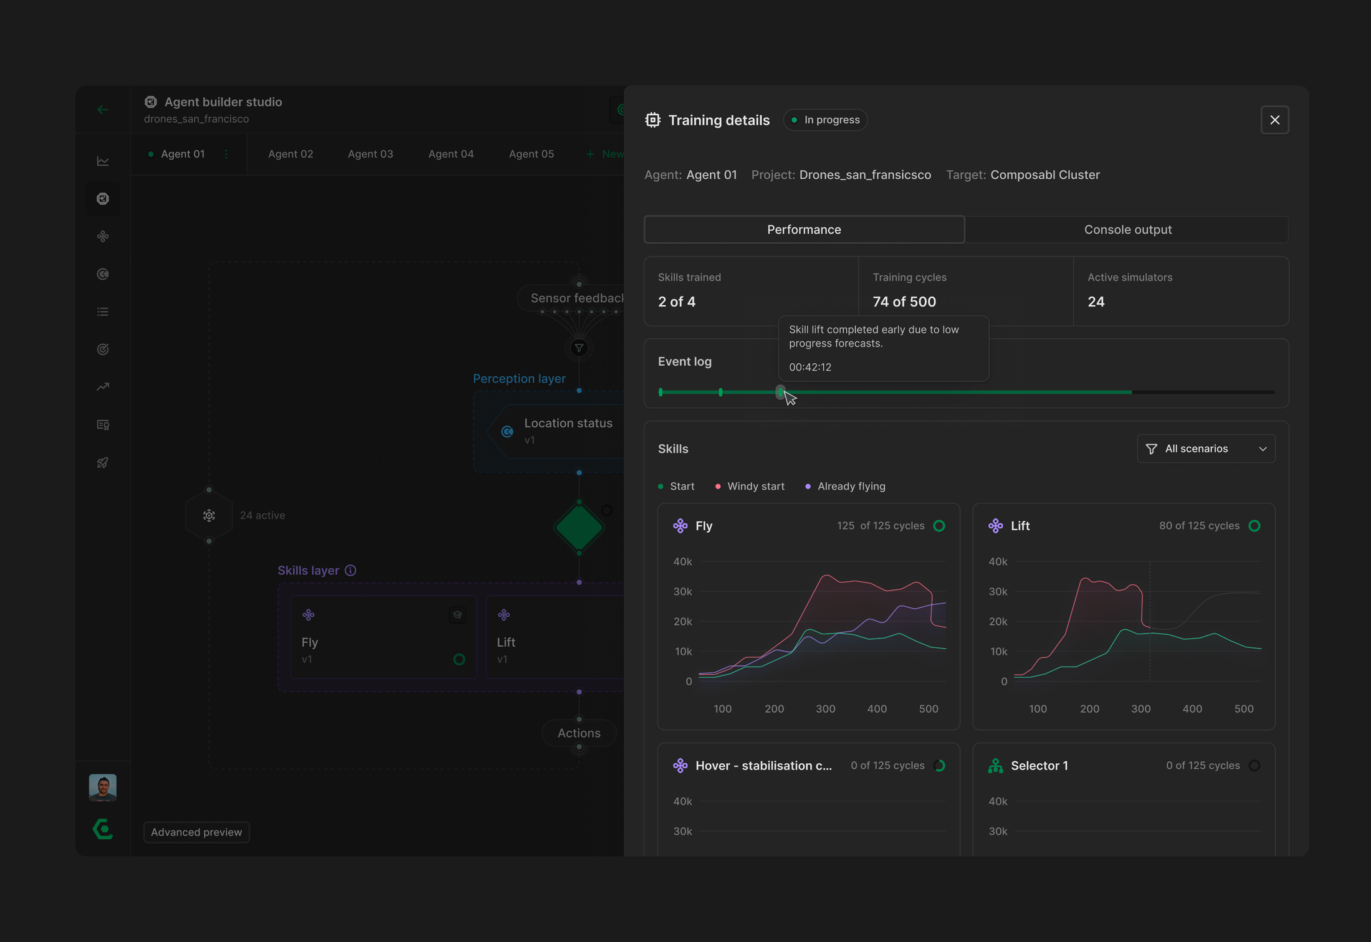Viewport: 1371px width, 942px height.
Task: Select the agent builder chip icon in sidebar
Action: click(103, 199)
